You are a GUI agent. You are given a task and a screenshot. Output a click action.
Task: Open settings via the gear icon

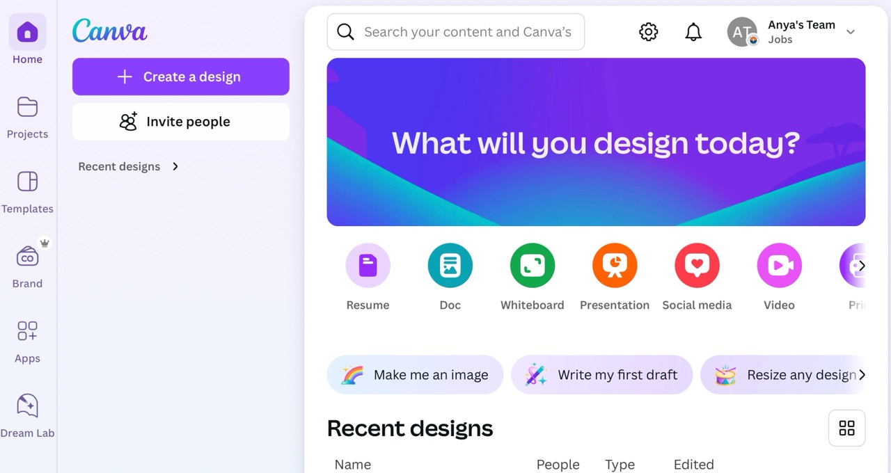tap(648, 32)
